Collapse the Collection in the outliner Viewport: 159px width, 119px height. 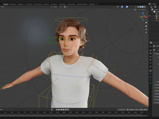coord(152,12)
